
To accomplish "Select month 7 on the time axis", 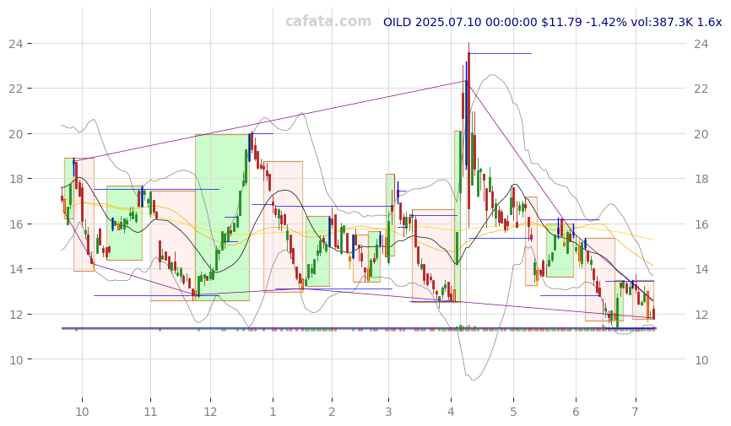I will tap(635, 412).
